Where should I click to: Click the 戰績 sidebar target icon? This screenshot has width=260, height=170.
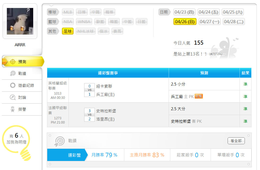(x=12, y=74)
